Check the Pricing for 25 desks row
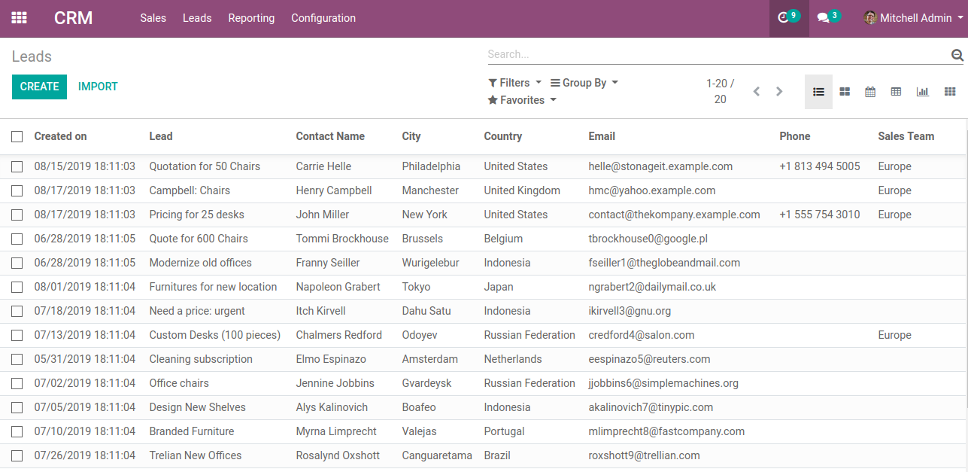 pos(17,215)
